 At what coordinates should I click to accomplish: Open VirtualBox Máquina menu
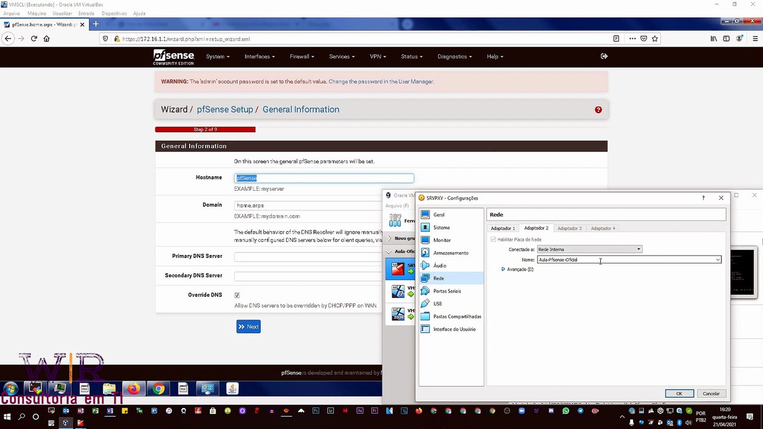point(37,13)
